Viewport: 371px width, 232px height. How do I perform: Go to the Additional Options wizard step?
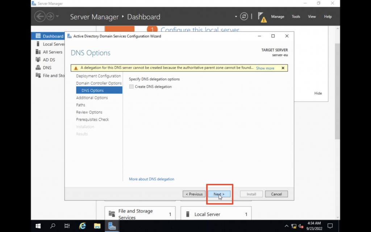click(92, 98)
